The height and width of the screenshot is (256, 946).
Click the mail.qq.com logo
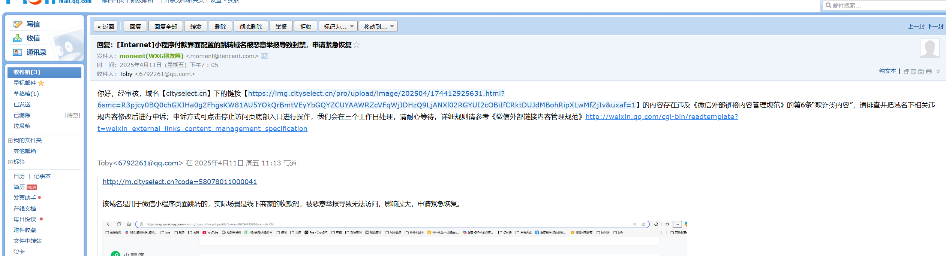click(49, 2)
